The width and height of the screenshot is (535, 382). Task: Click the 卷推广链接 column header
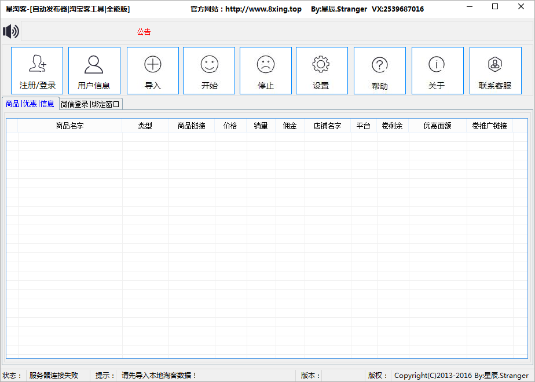(490, 126)
